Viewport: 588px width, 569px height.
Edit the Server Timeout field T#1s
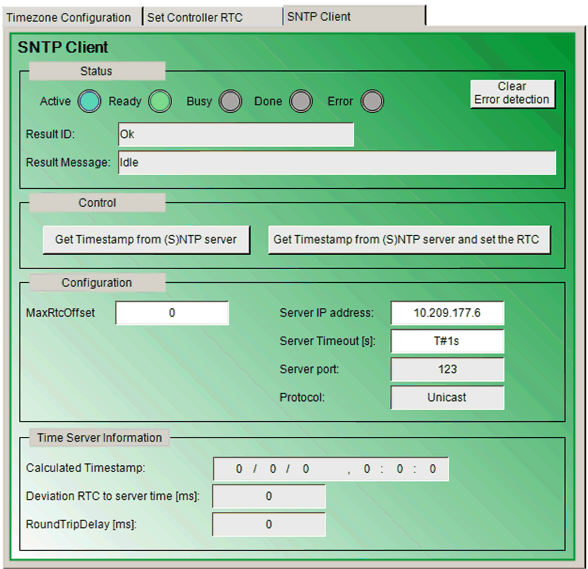click(x=447, y=341)
